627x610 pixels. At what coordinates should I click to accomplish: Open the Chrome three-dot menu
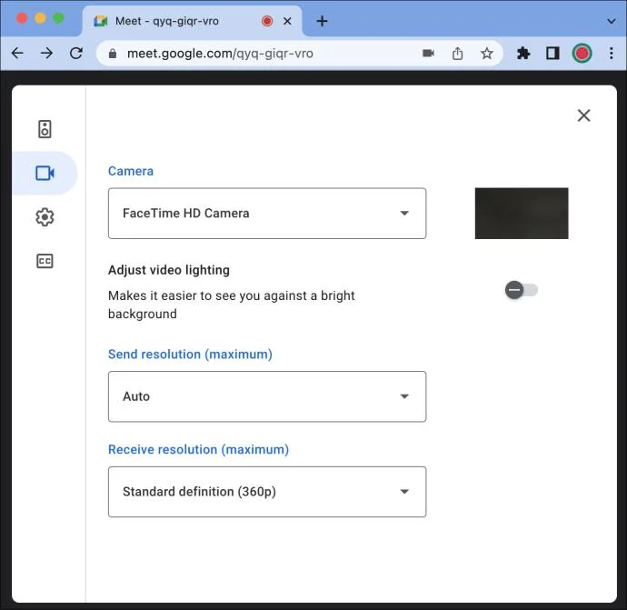click(611, 54)
